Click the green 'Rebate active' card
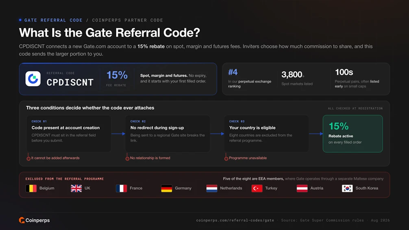This screenshot has height=230, width=409. 352,134
